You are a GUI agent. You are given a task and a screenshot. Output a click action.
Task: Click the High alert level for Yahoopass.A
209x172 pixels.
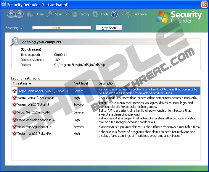pyautogui.click(x=77, y=120)
